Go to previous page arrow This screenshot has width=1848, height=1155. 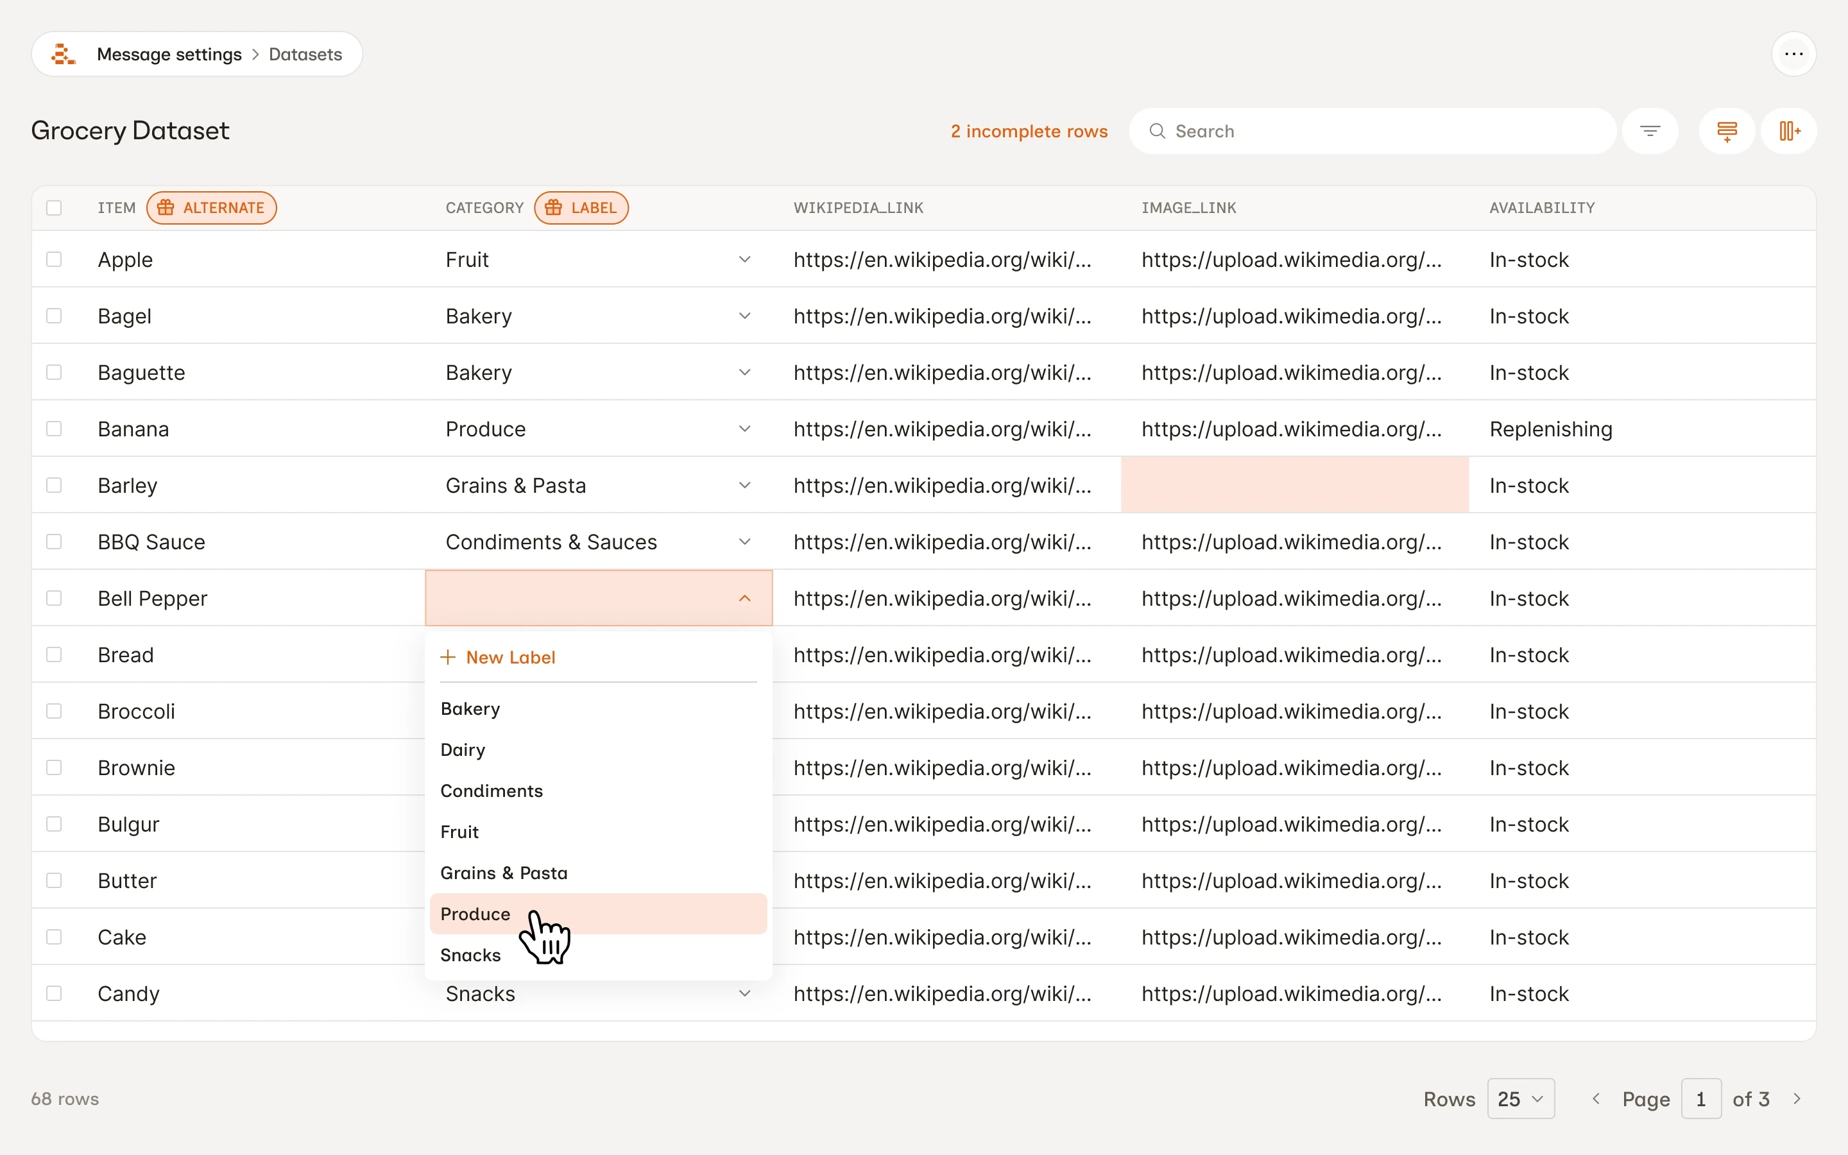(x=1595, y=1099)
